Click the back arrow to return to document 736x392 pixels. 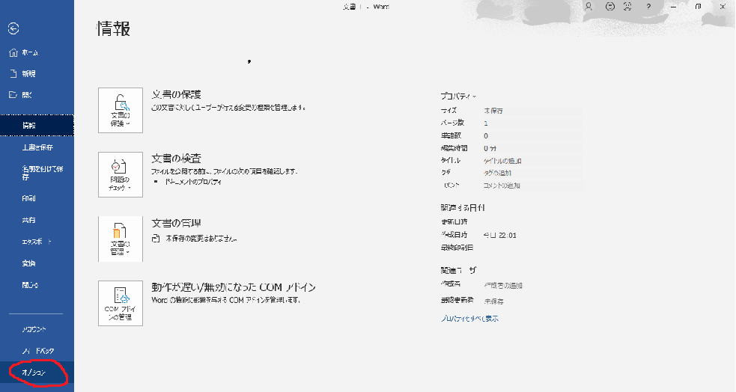point(13,28)
